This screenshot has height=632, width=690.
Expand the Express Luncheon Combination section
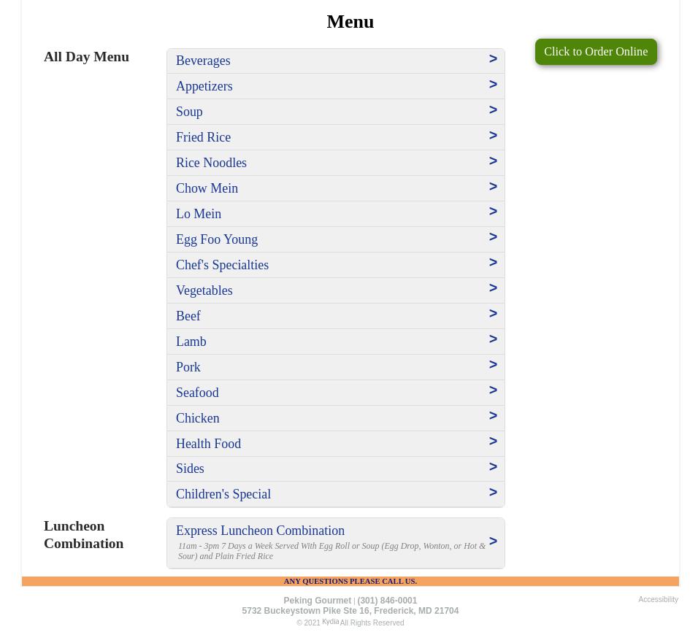(x=260, y=531)
